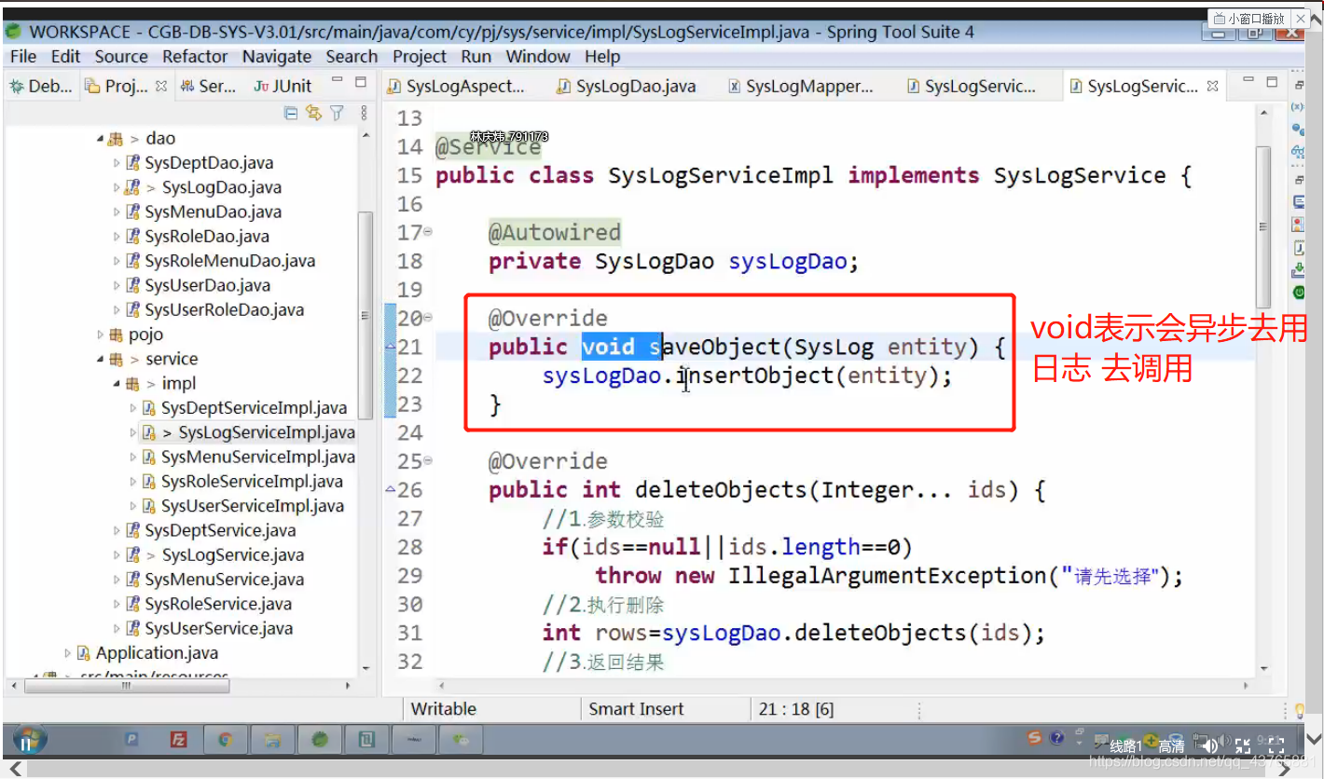Select SysUserServiceImpl.java in the tree
Viewport: 1324px width, 779px height.
tap(252, 506)
